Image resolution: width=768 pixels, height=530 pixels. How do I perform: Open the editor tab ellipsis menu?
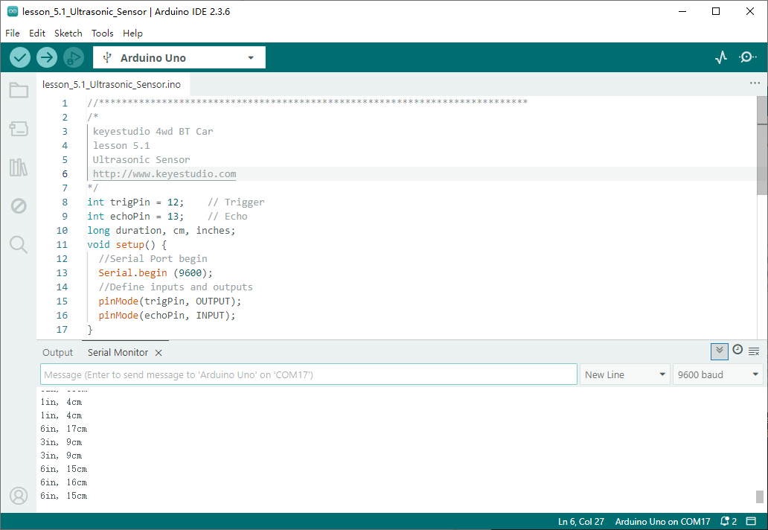coord(755,83)
